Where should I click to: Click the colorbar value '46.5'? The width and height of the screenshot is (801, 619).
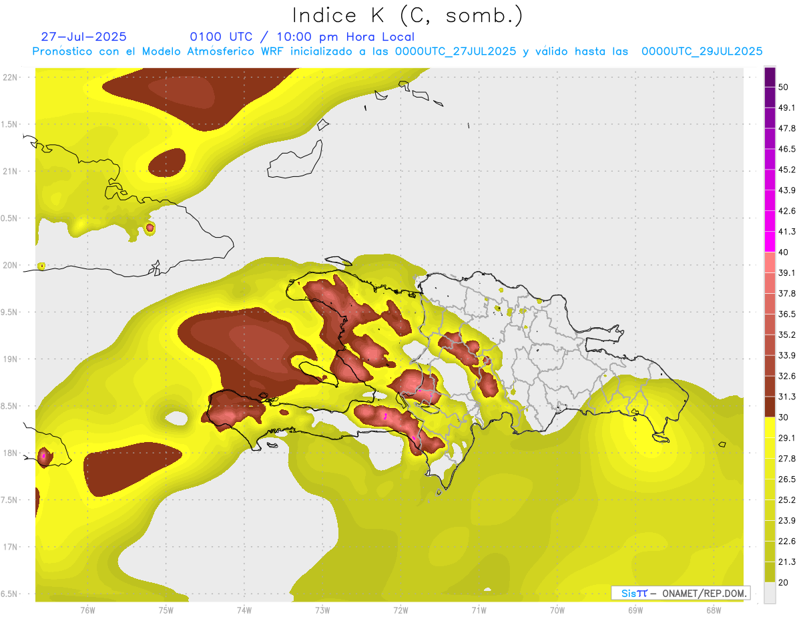coord(787,149)
